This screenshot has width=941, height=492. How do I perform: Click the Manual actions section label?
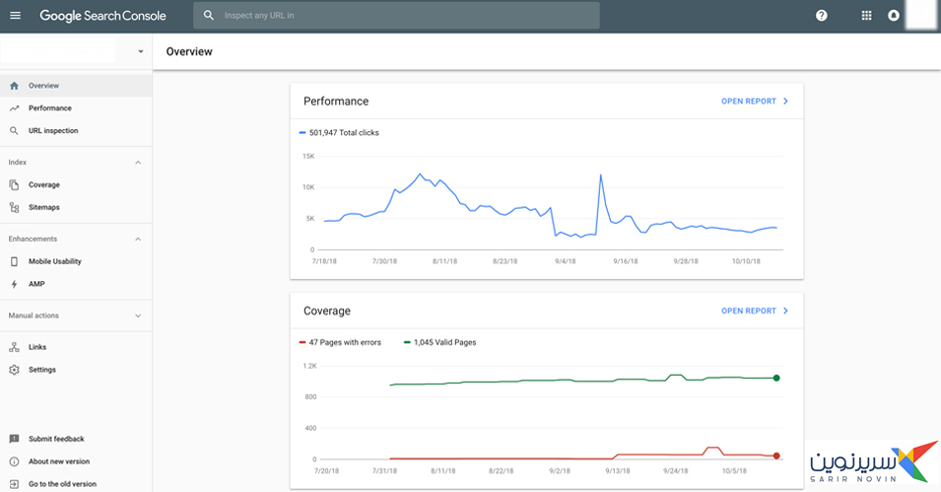coord(34,316)
